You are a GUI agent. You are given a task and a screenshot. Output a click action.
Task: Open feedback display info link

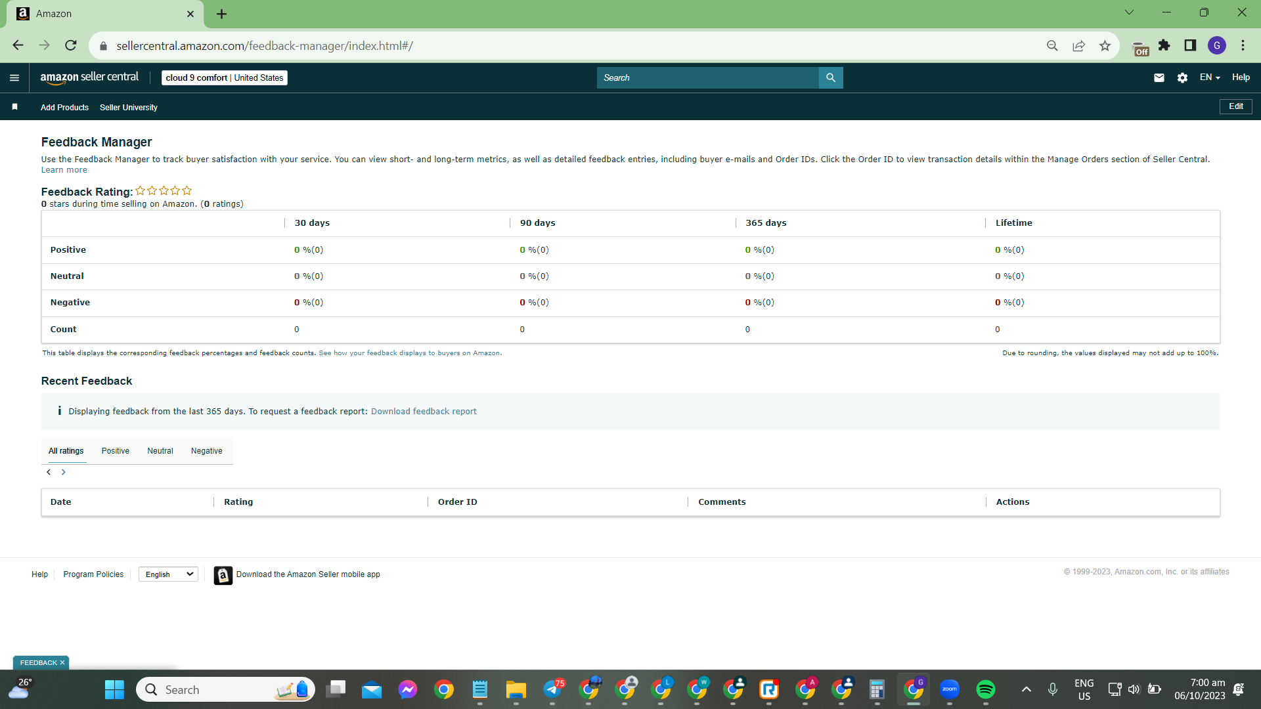point(410,353)
